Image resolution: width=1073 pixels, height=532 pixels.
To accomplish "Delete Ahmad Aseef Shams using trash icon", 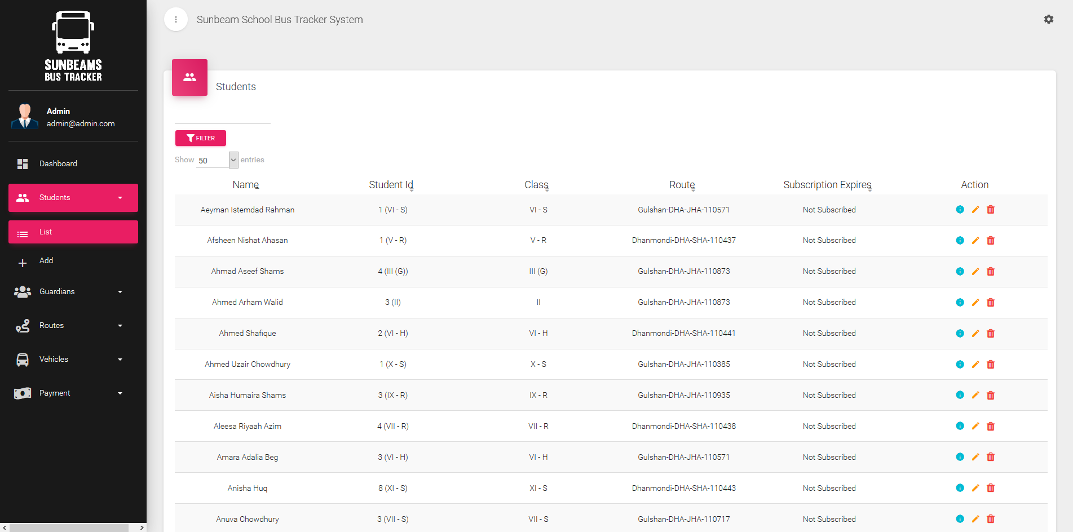I will click(990, 272).
